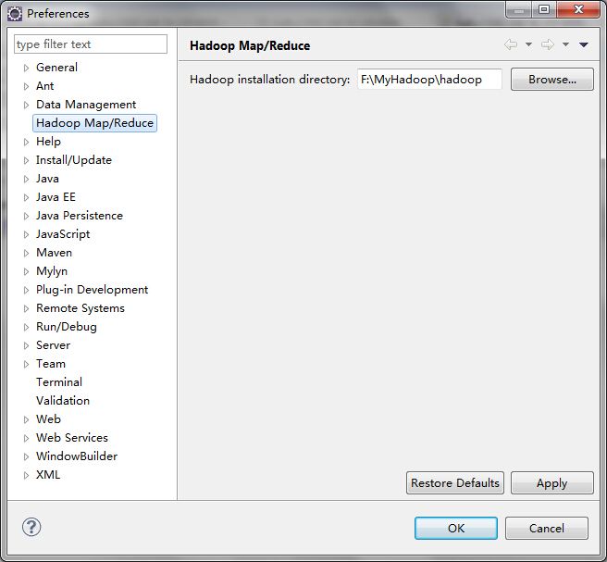Select WindowBuilder in the tree
The image size is (607, 562).
click(x=77, y=456)
